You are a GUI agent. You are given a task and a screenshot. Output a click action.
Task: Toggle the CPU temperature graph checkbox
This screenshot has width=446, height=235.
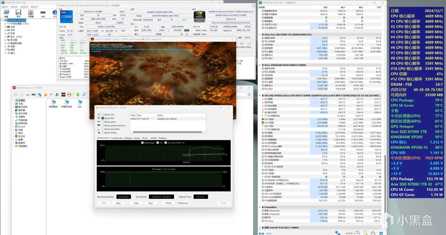pyautogui.click(x=157, y=143)
